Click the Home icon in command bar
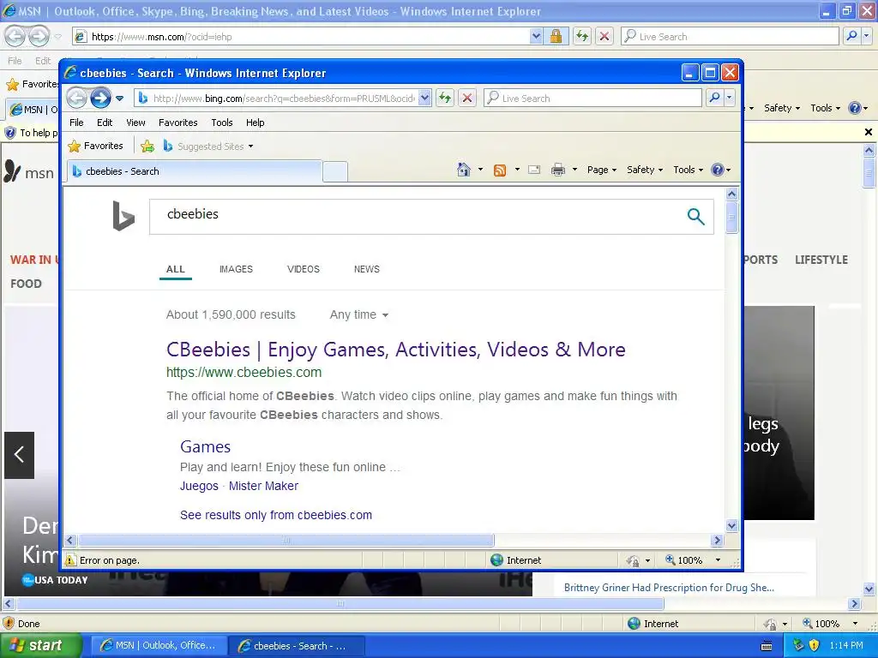Image resolution: width=878 pixels, height=658 pixels. click(x=464, y=170)
